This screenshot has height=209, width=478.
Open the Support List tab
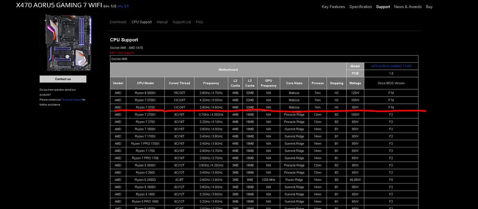pos(182,22)
